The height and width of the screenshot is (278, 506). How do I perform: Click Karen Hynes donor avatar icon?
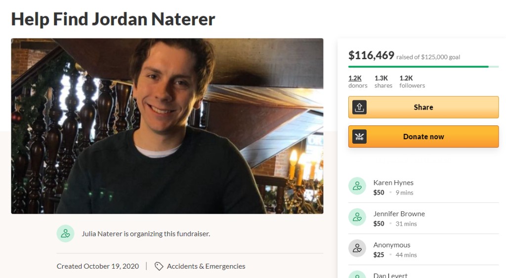(x=357, y=186)
